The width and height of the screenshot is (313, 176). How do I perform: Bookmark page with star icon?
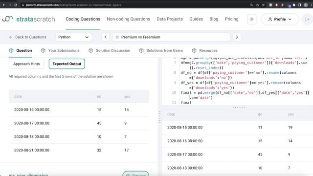263,5
